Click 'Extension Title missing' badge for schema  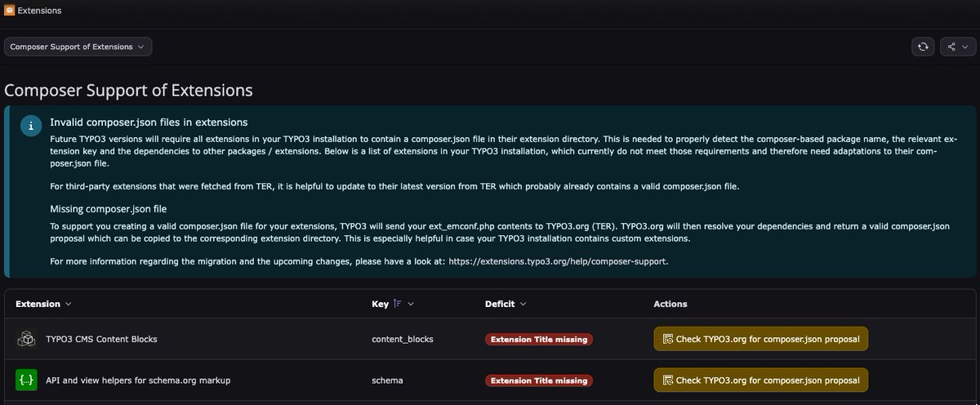539,381
